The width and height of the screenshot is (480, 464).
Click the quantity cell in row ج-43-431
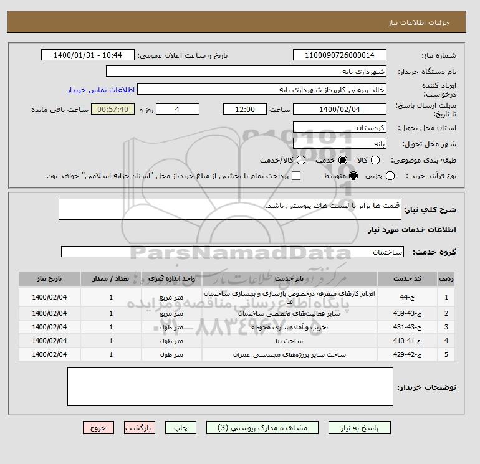[x=111, y=327]
